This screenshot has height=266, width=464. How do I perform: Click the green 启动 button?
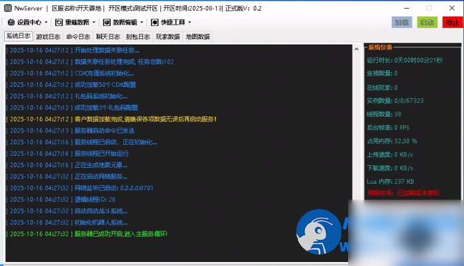[427, 22]
